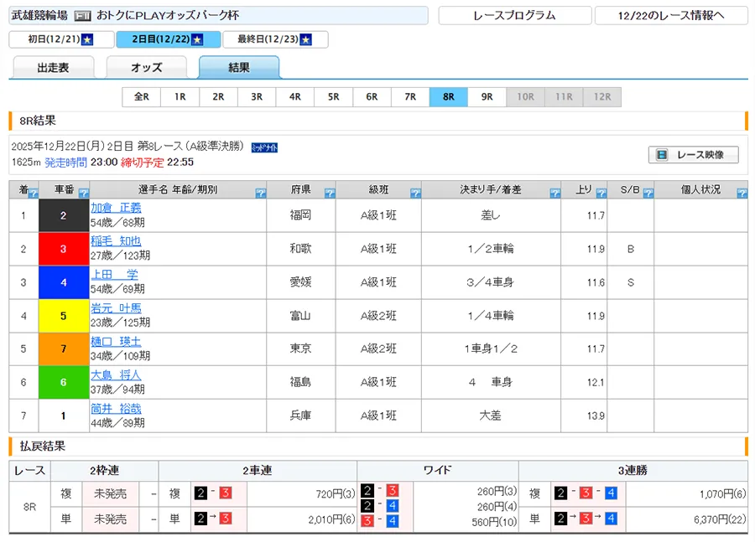Click help icon in 個人状況 header
Image resolution: width=755 pixels, height=542 pixels.
point(742,194)
